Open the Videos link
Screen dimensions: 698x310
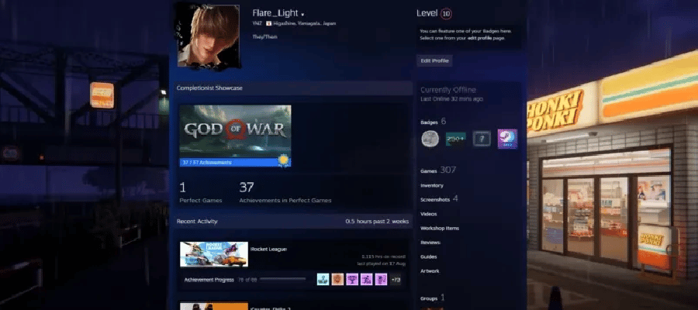click(x=429, y=214)
